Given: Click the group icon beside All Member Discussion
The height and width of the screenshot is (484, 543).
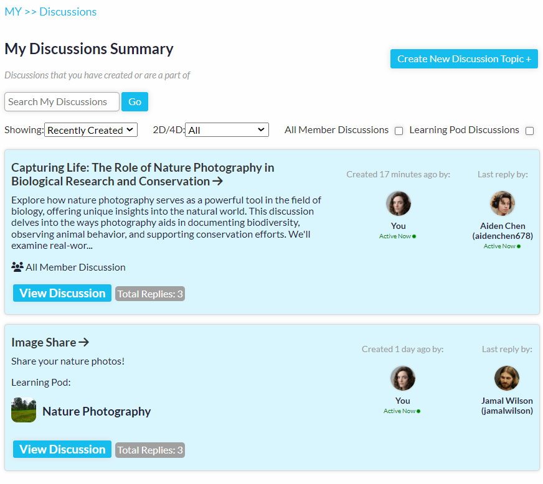Looking at the screenshot, I should click(17, 267).
